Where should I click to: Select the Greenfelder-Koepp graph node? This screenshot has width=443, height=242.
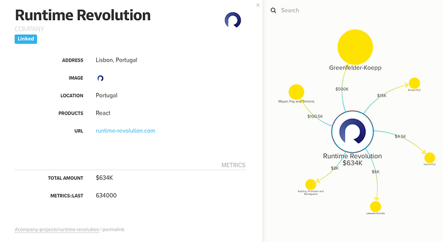click(x=355, y=47)
